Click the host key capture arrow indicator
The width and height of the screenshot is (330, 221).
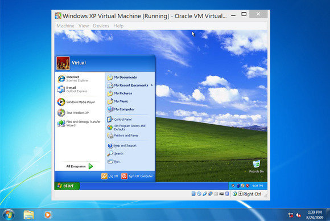click(240, 194)
